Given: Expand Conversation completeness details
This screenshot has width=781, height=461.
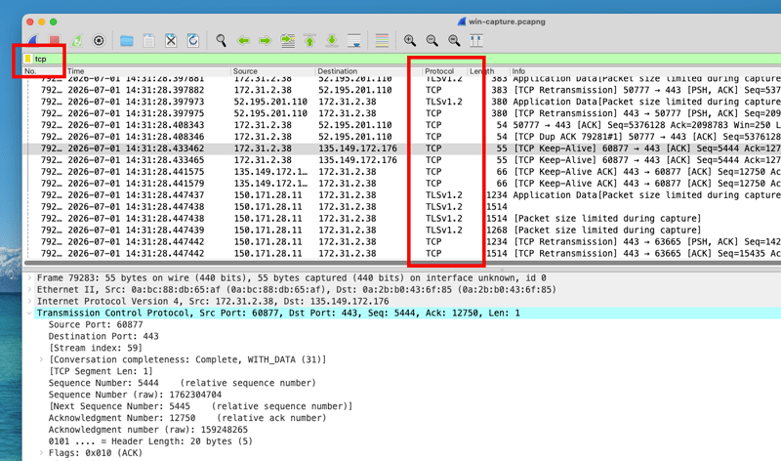Looking at the screenshot, I should coord(41,359).
